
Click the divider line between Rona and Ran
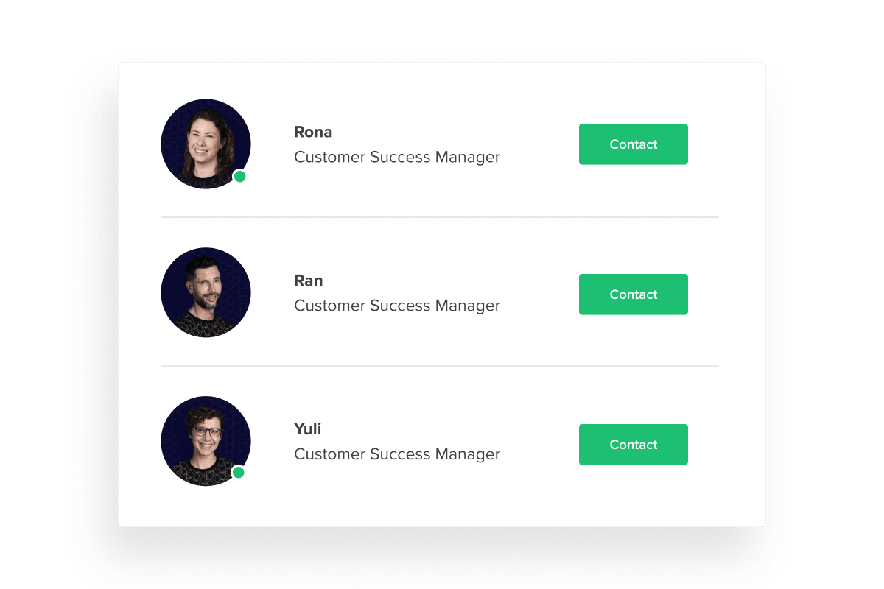(440, 217)
